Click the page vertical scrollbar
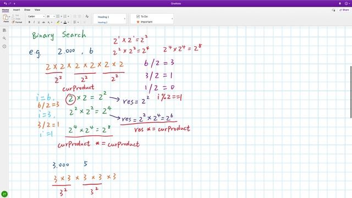Viewport: 352px width, 198px height. pyautogui.click(x=351, y=92)
